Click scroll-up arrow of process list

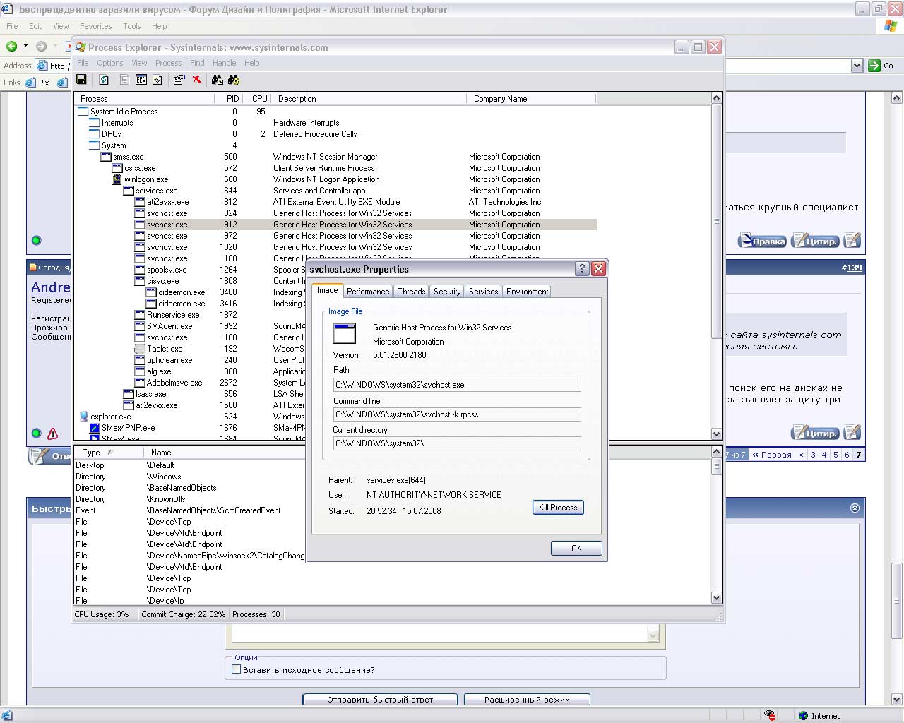click(717, 99)
